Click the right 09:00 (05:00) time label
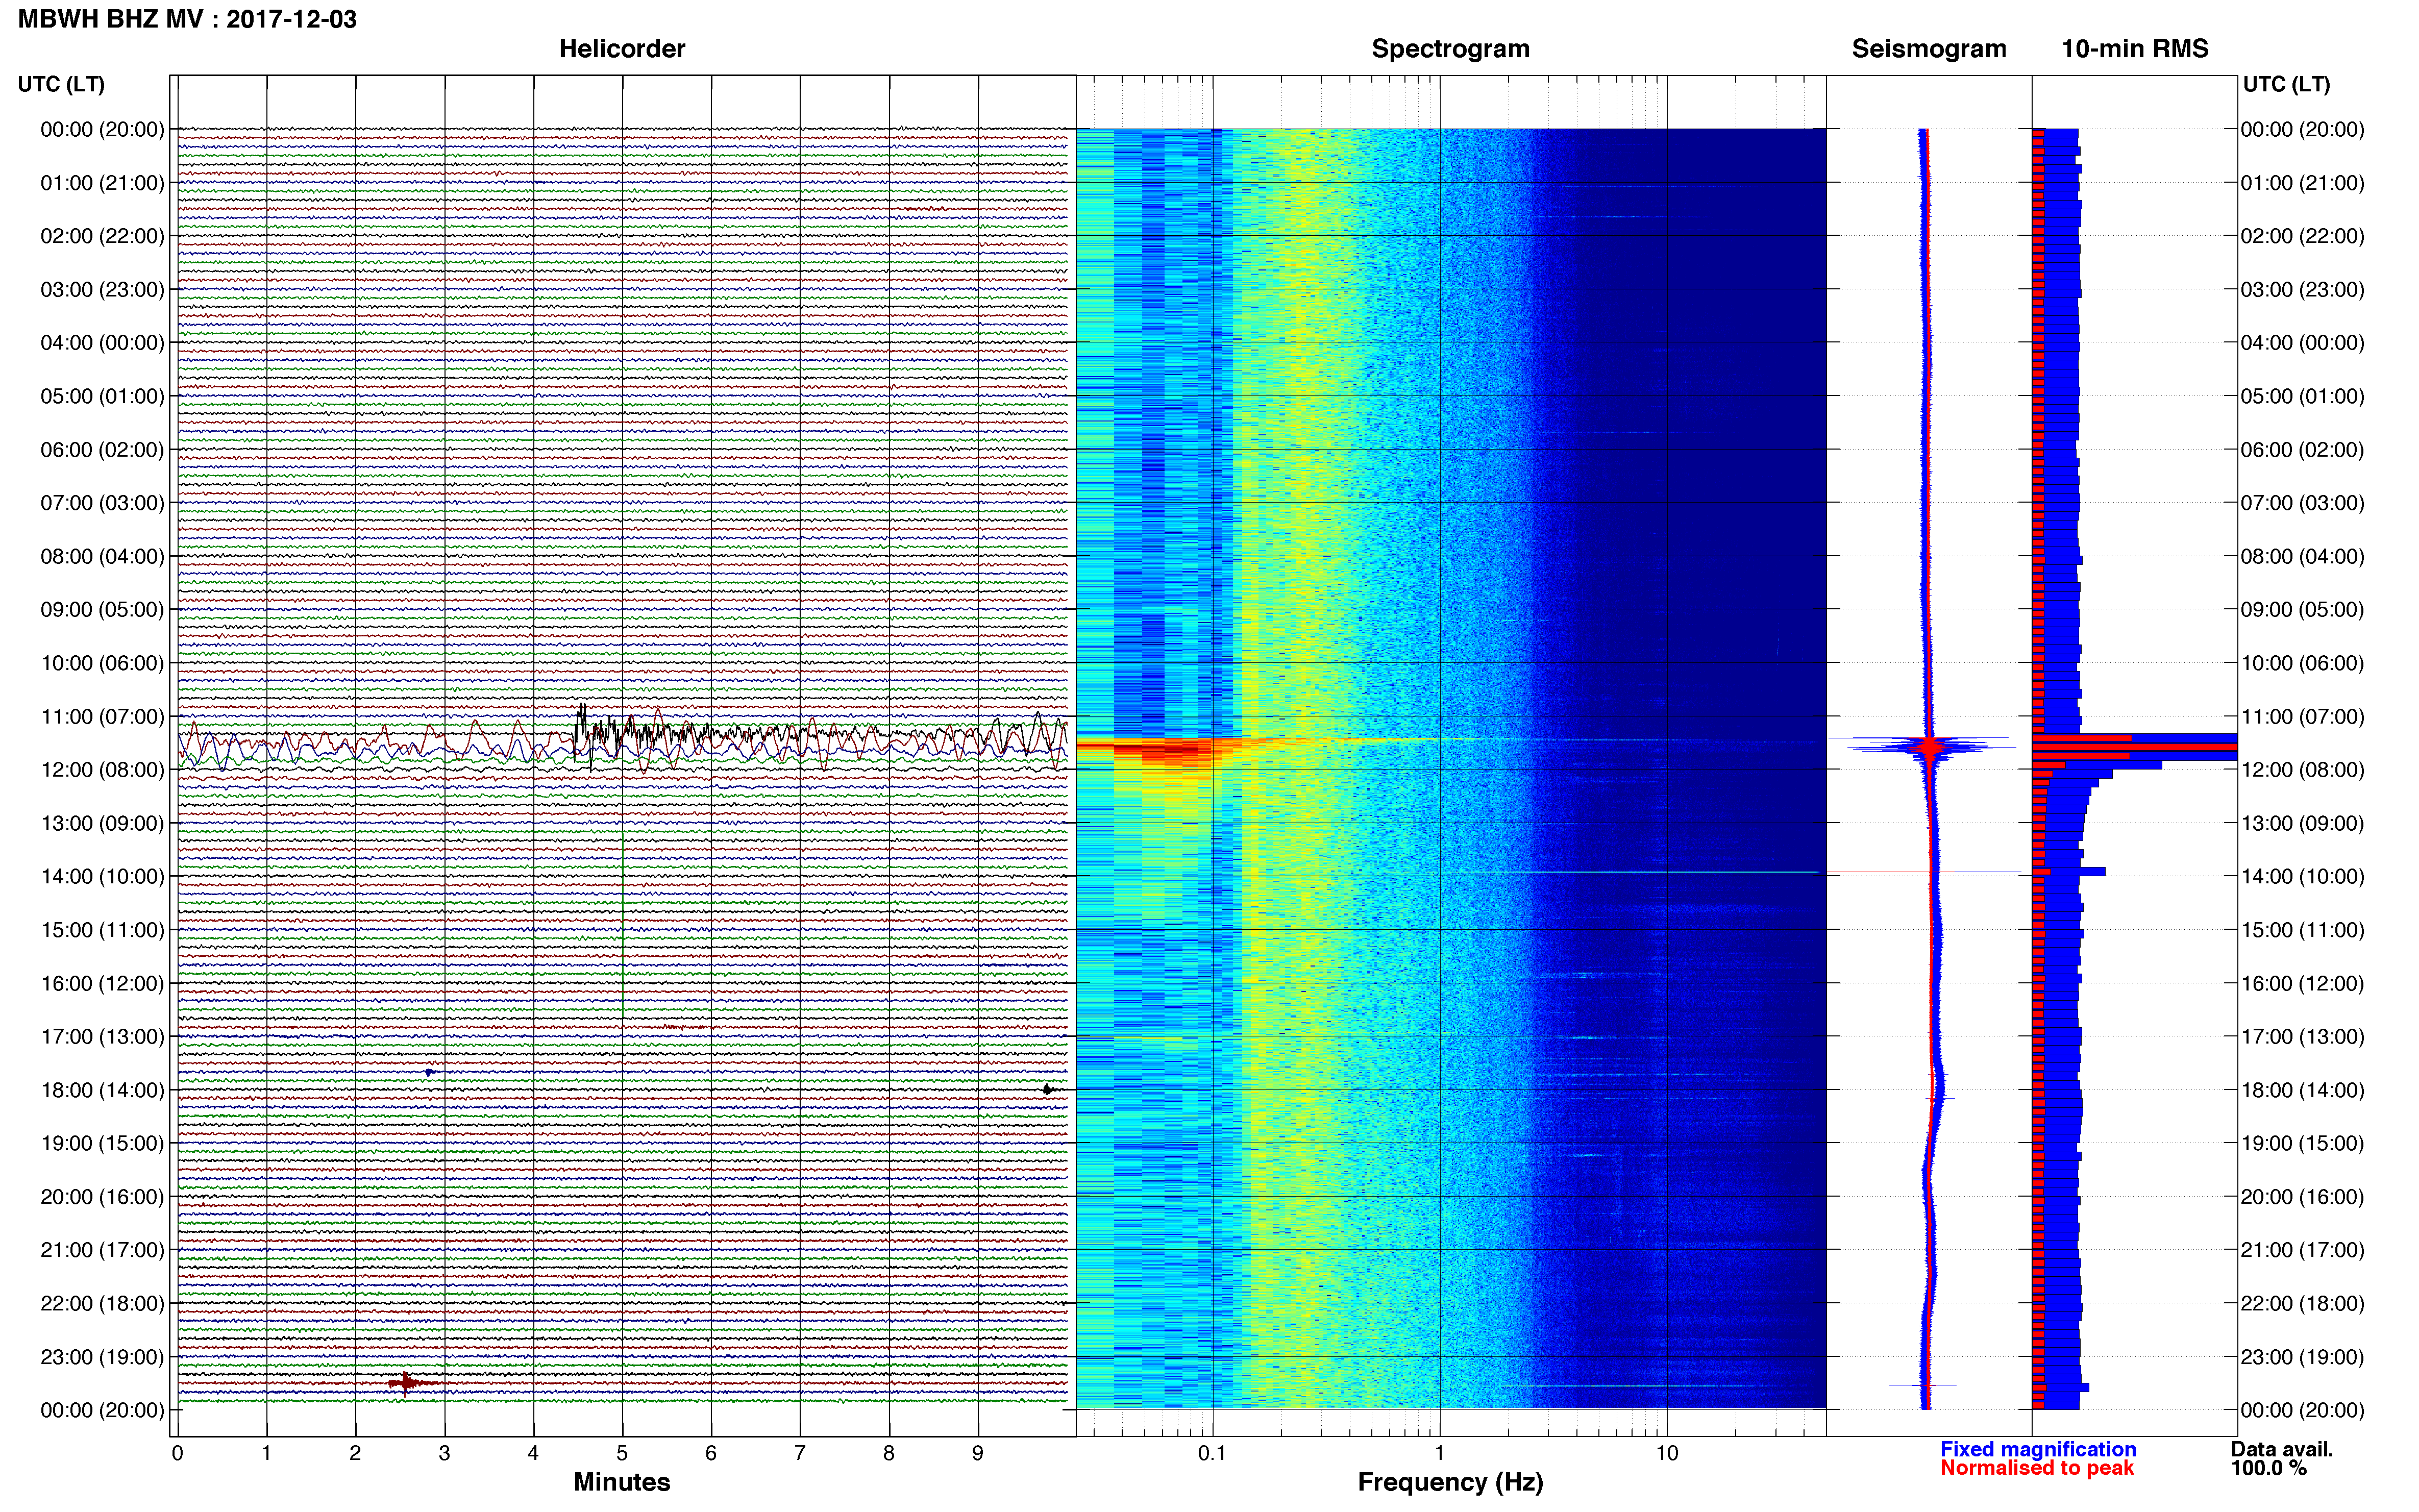 coord(2302,610)
